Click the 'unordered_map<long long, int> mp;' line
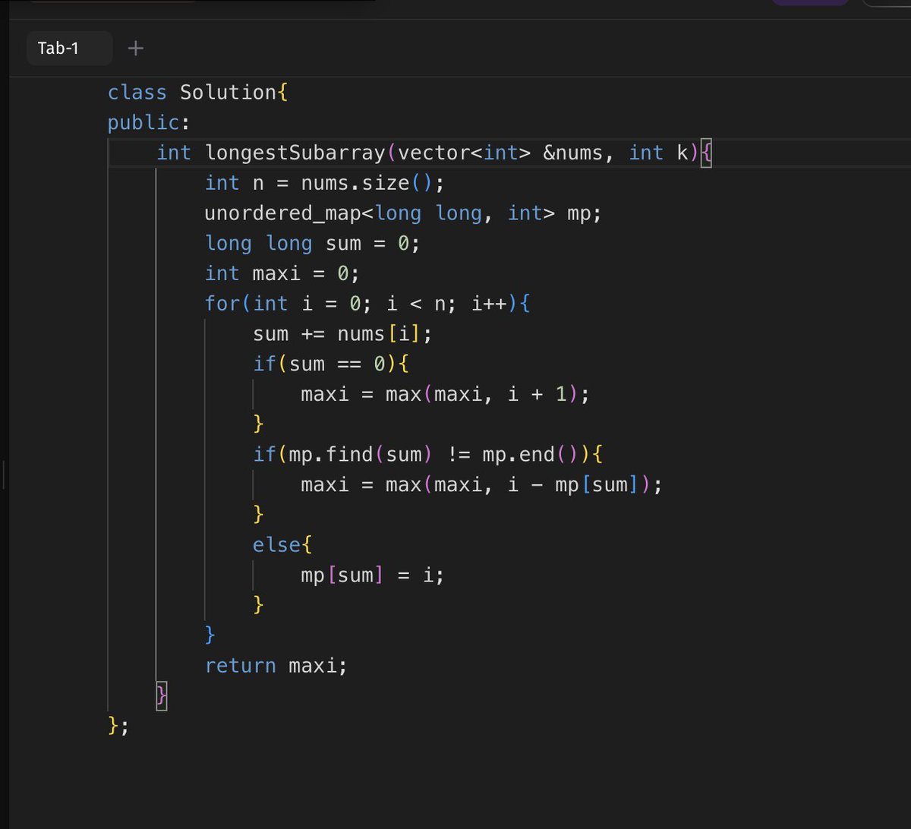The height and width of the screenshot is (829, 911). 402,213
